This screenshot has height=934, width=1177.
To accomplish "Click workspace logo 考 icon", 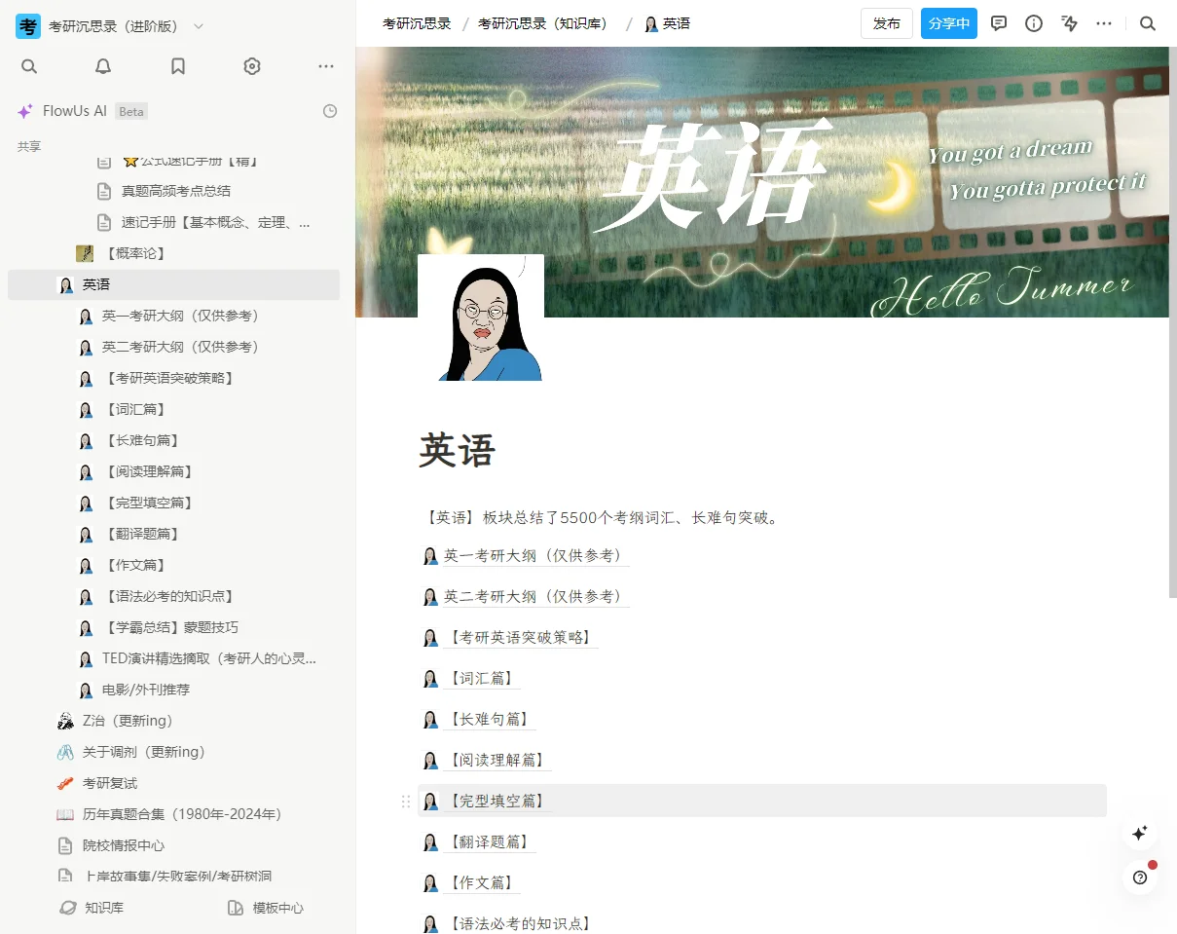I will [28, 26].
